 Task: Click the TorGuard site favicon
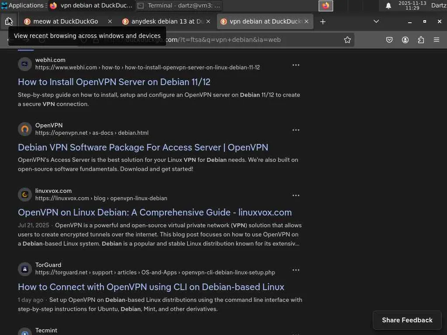pyautogui.click(x=25, y=269)
